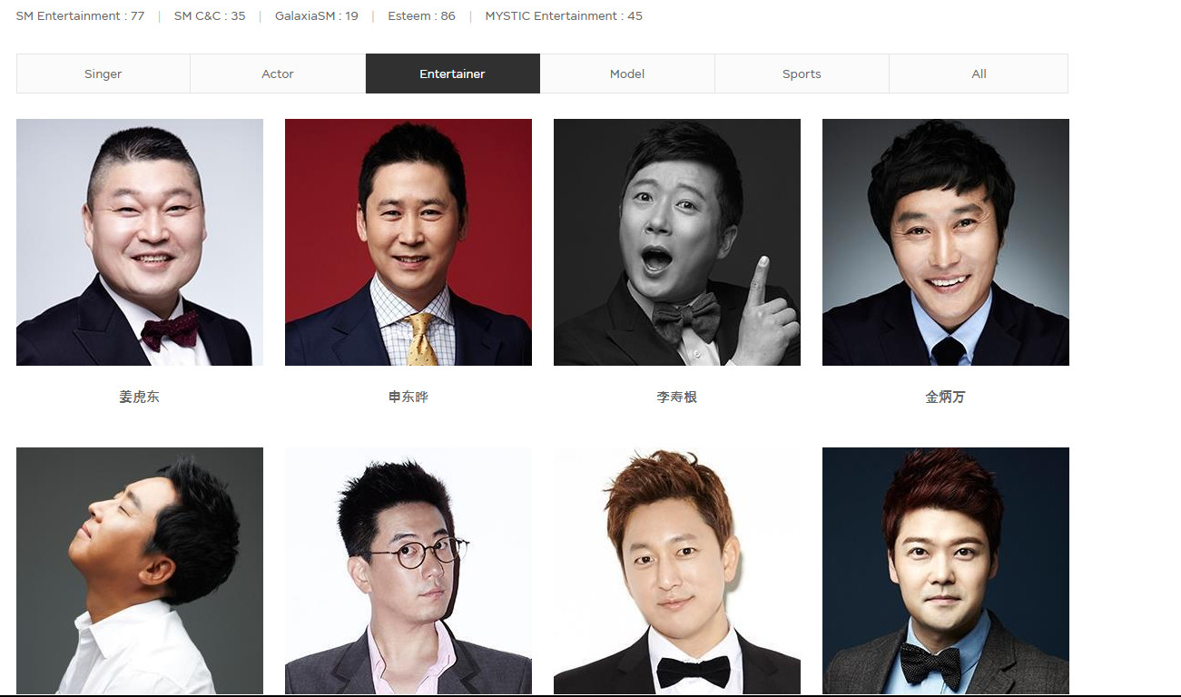Open the side-profile portrait in white shirt

(140, 571)
